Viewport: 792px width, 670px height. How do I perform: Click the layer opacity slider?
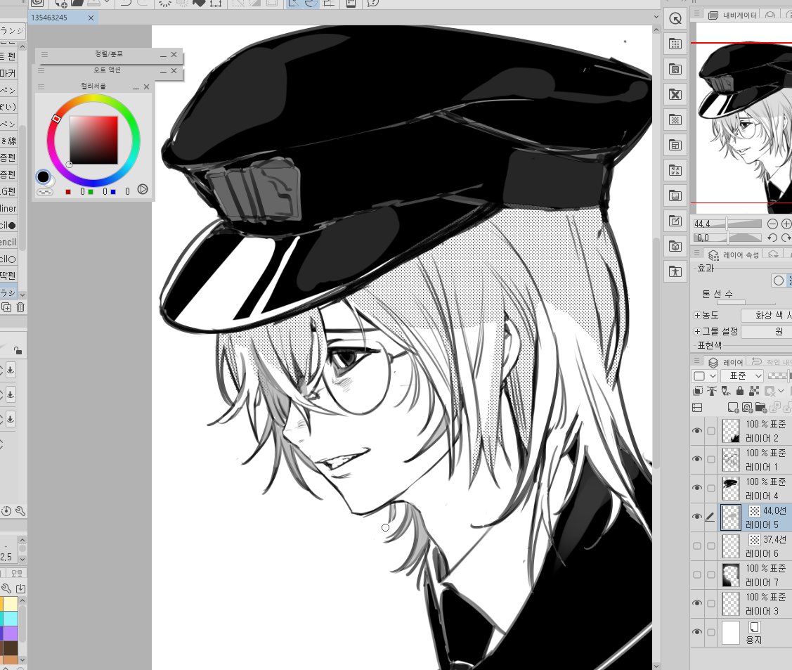[x=779, y=375]
